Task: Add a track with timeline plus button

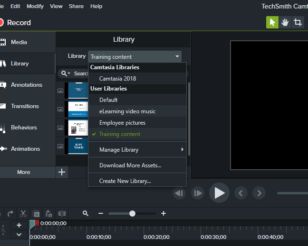Action: pos(19,225)
